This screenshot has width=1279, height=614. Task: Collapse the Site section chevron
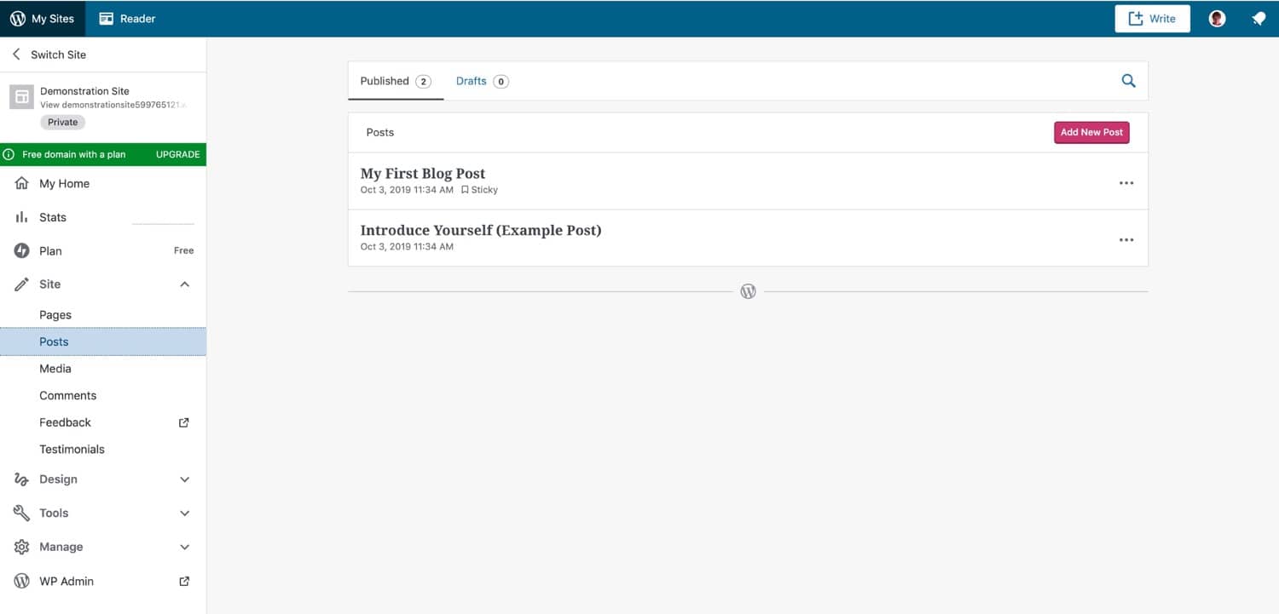tap(185, 284)
